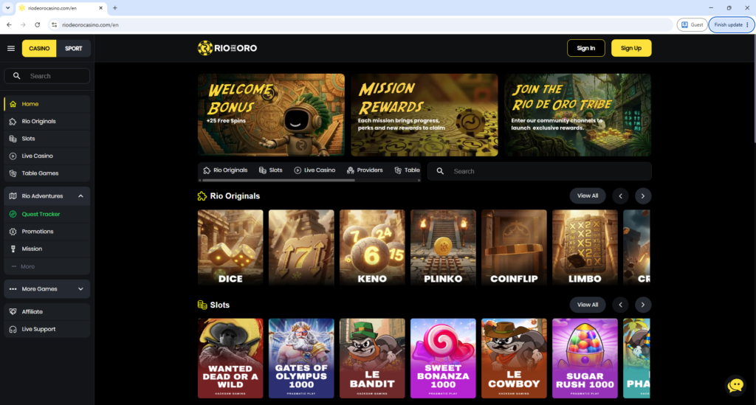Select the Slots category tab
The image size is (756, 405).
tap(270, 170)
